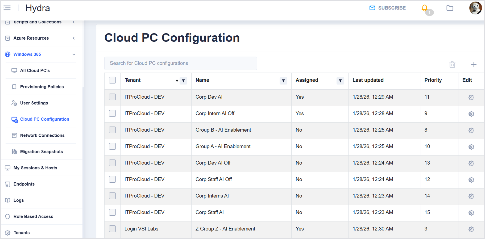Open edit gear for Corp Dev AI
Viewport: 485px width, 239px height.
tap(471, 97)
